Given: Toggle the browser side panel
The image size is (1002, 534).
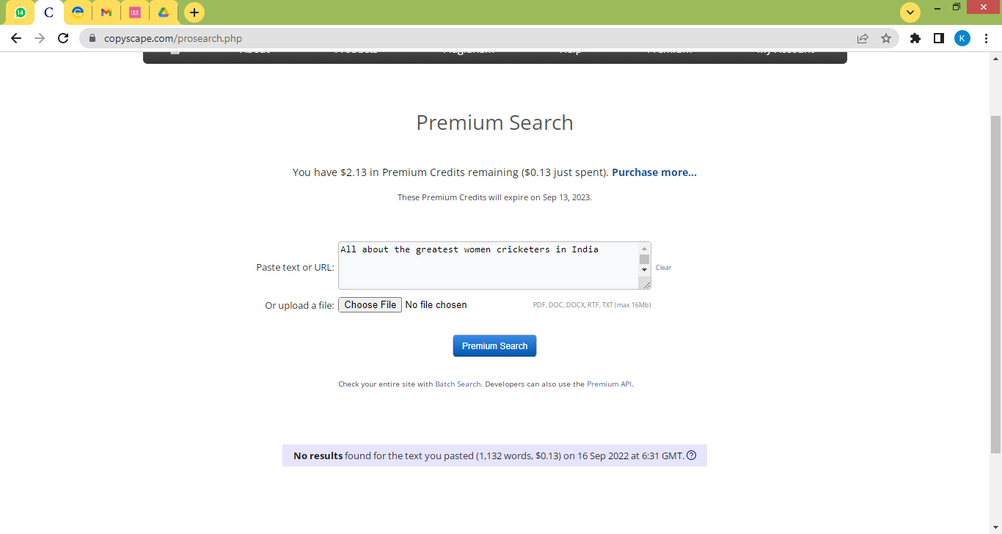Looking at the screenshot, I should click(939, 38).
